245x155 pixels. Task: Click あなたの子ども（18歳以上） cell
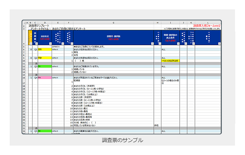coord(113,94)
